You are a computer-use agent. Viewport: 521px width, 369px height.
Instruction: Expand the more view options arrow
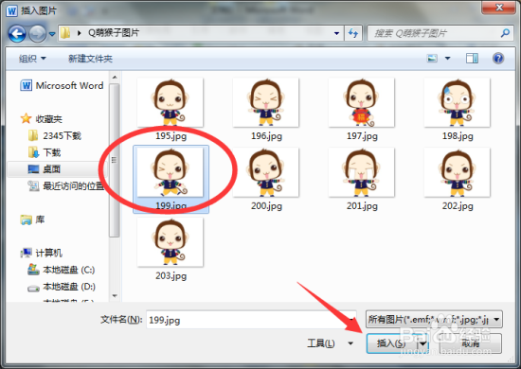click(447, 59)
